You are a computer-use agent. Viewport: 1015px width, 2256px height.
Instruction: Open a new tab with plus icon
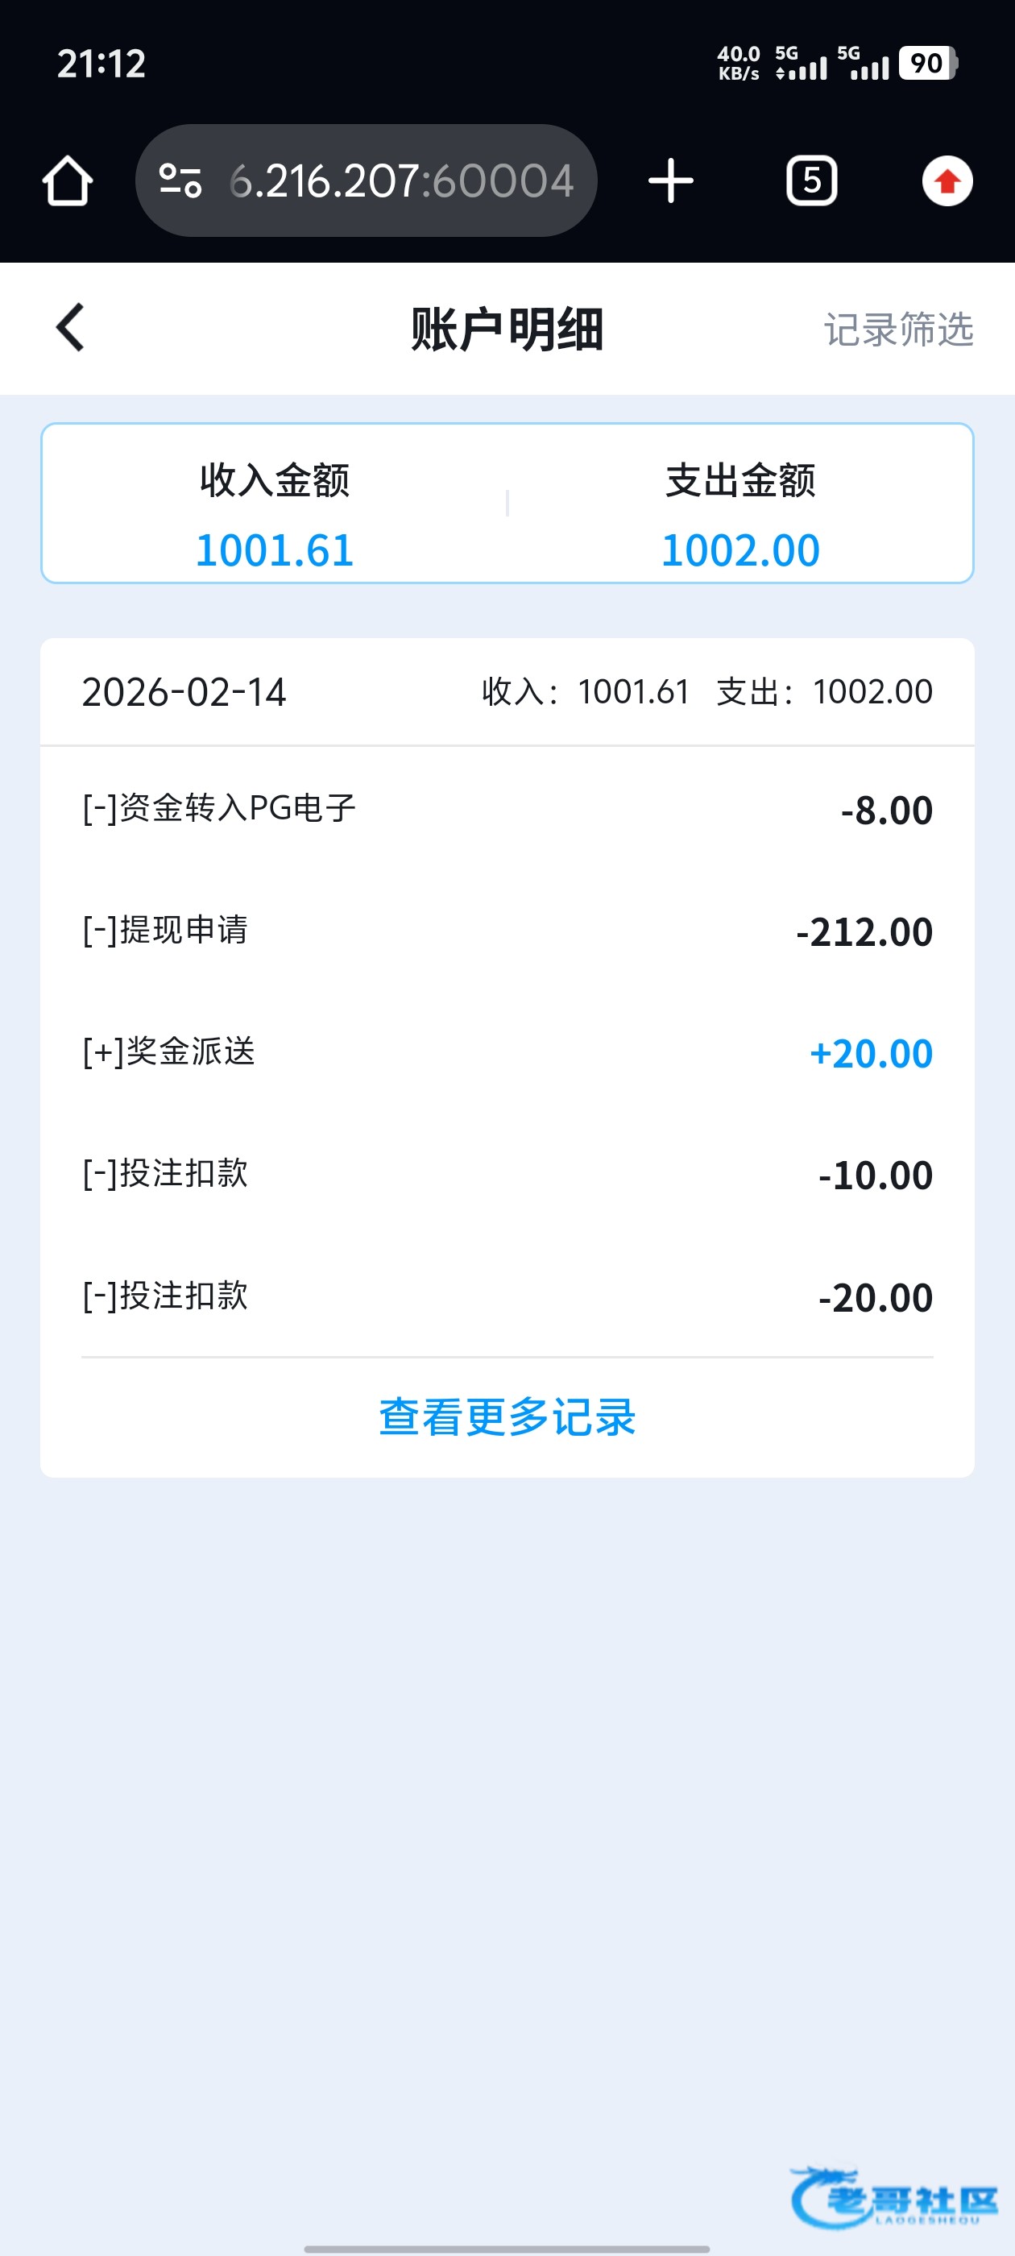(x=671, y=181)
